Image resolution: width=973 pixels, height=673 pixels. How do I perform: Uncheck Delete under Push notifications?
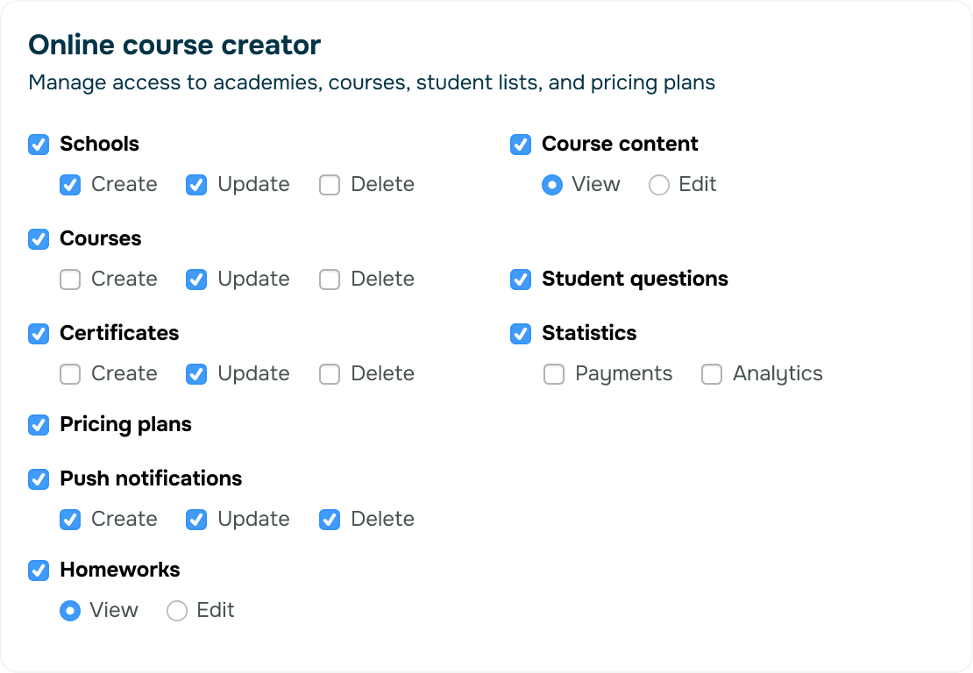[330, 520]
